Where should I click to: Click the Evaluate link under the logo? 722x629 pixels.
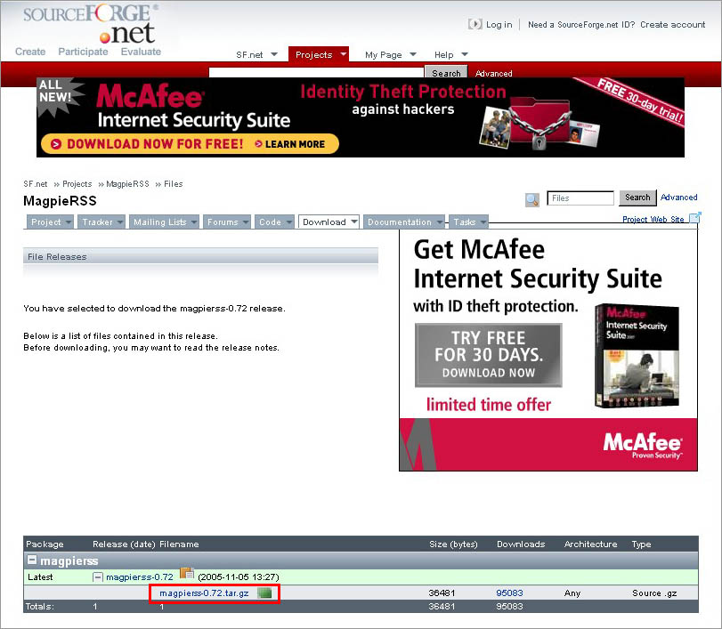pyautogui.click(x=141, y=52)
